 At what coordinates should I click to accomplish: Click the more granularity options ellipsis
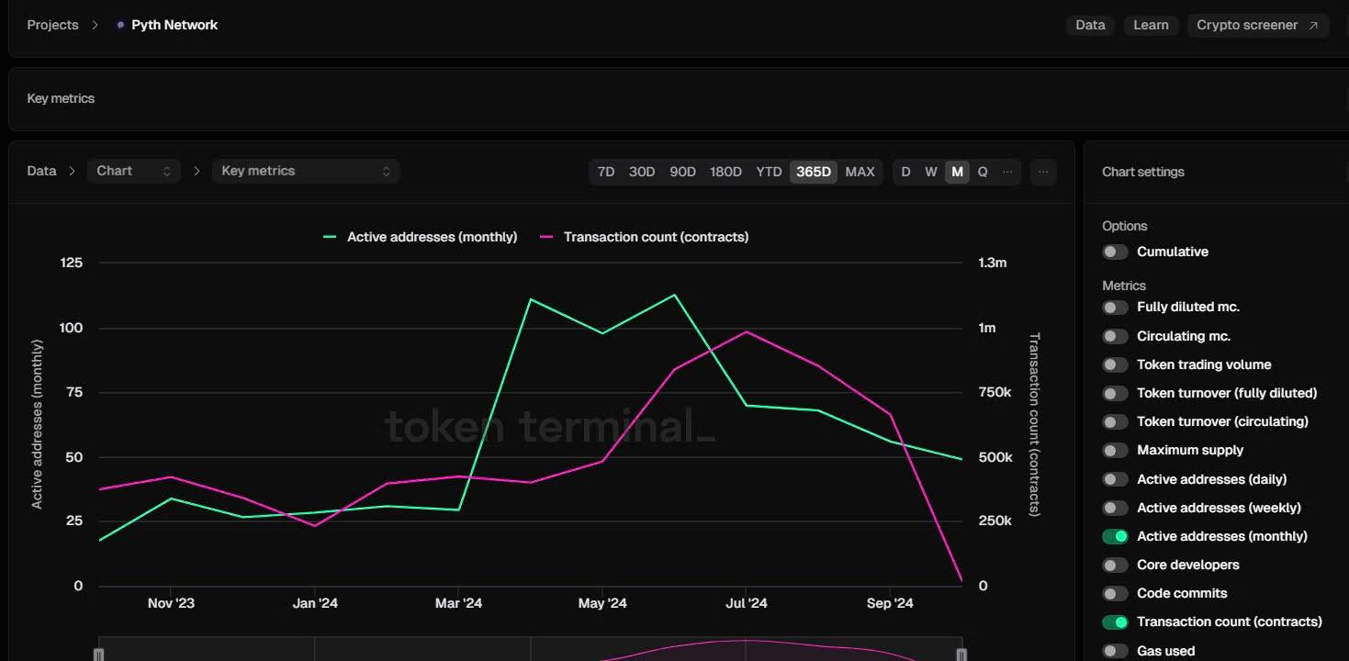1007,172
